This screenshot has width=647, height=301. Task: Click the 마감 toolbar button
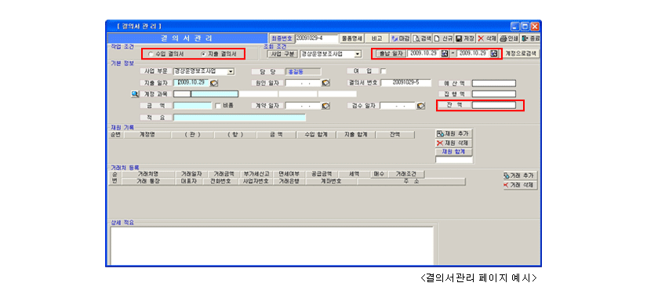400,38
